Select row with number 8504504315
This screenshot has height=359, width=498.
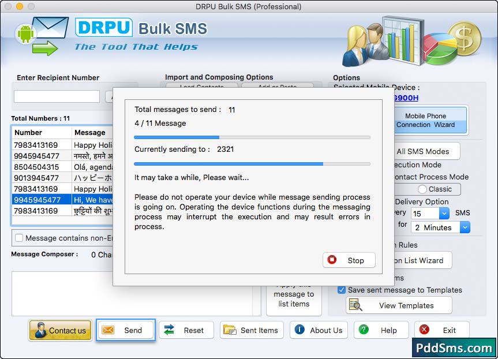click(x=62, y=167)
